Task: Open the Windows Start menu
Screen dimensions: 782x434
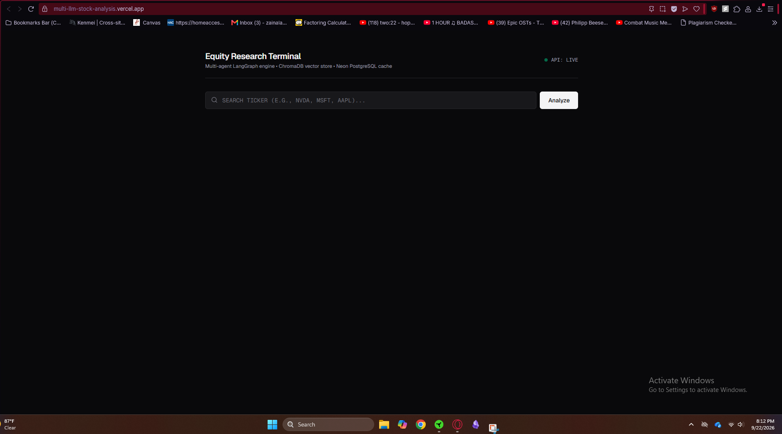Action: (272, 424)
